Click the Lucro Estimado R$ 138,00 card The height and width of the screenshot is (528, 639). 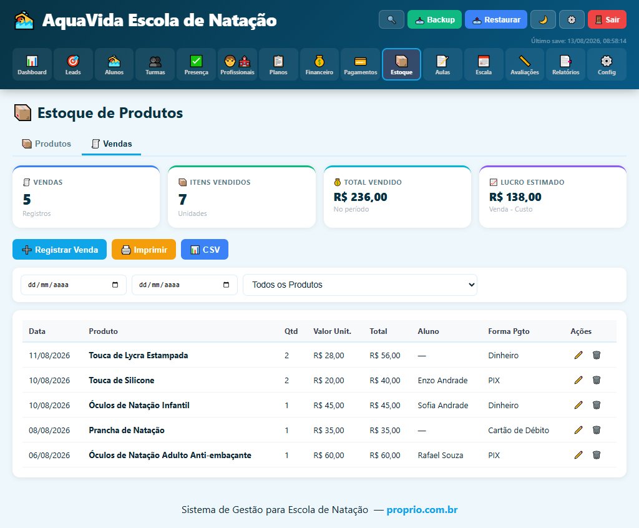pos(553,197)
